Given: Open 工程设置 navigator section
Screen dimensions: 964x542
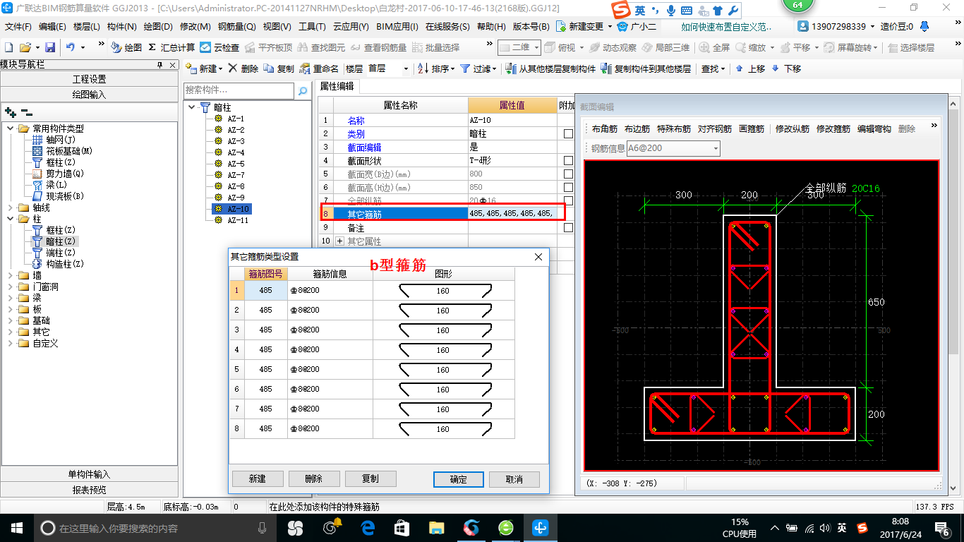Looking at the screenshot, I should 89,79.
